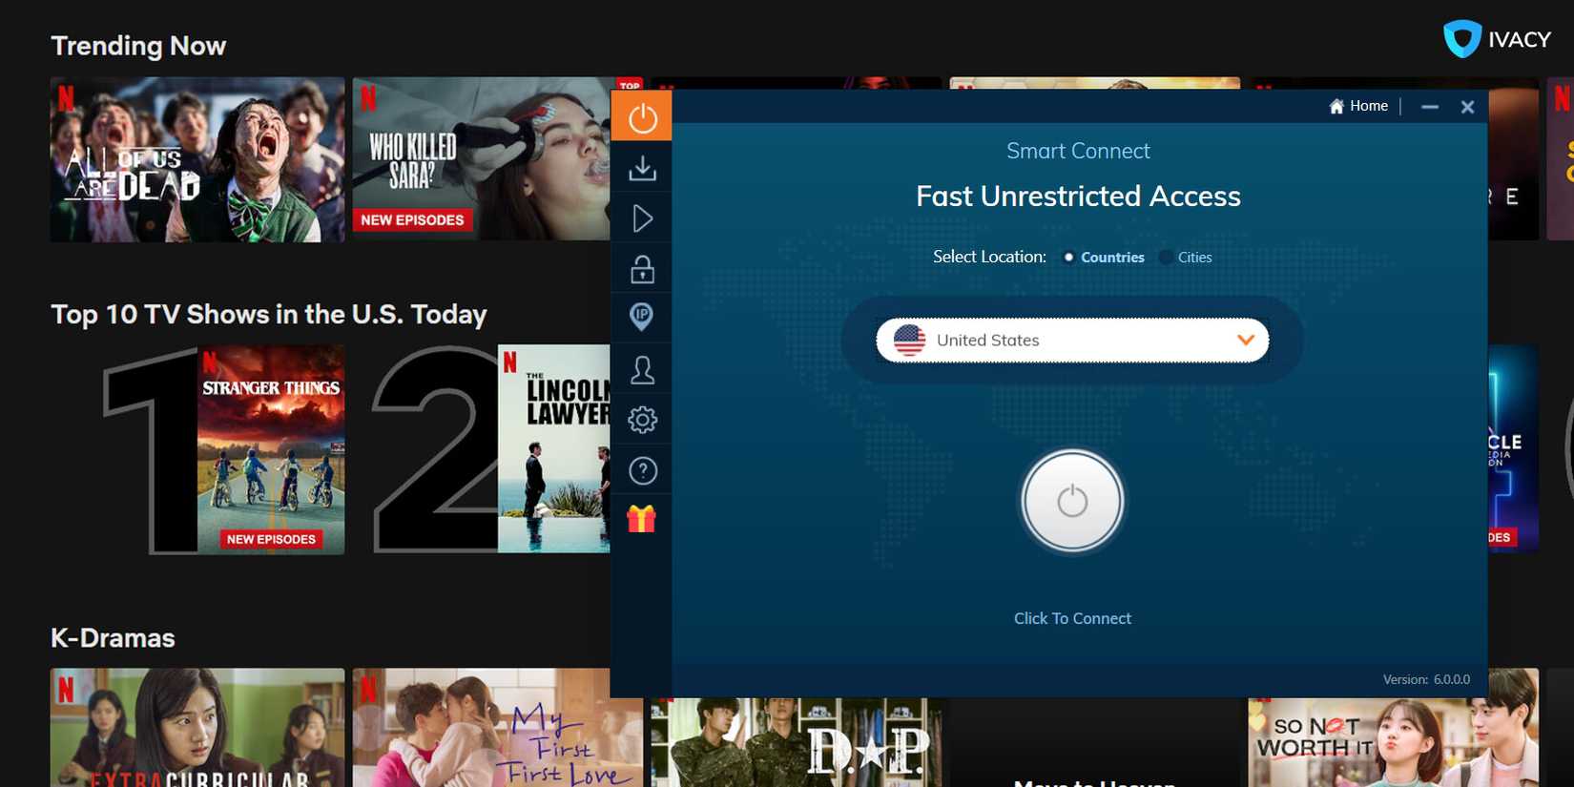1574x787 pixels.
Task: Click the Select Location label
Action: 989,257
